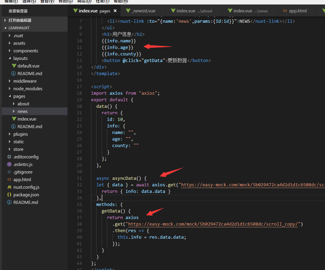Viewport: 325px width, 270px height.
Task: Click 资源管理器 explorer panel title
Action: click(x=18, y=11)
